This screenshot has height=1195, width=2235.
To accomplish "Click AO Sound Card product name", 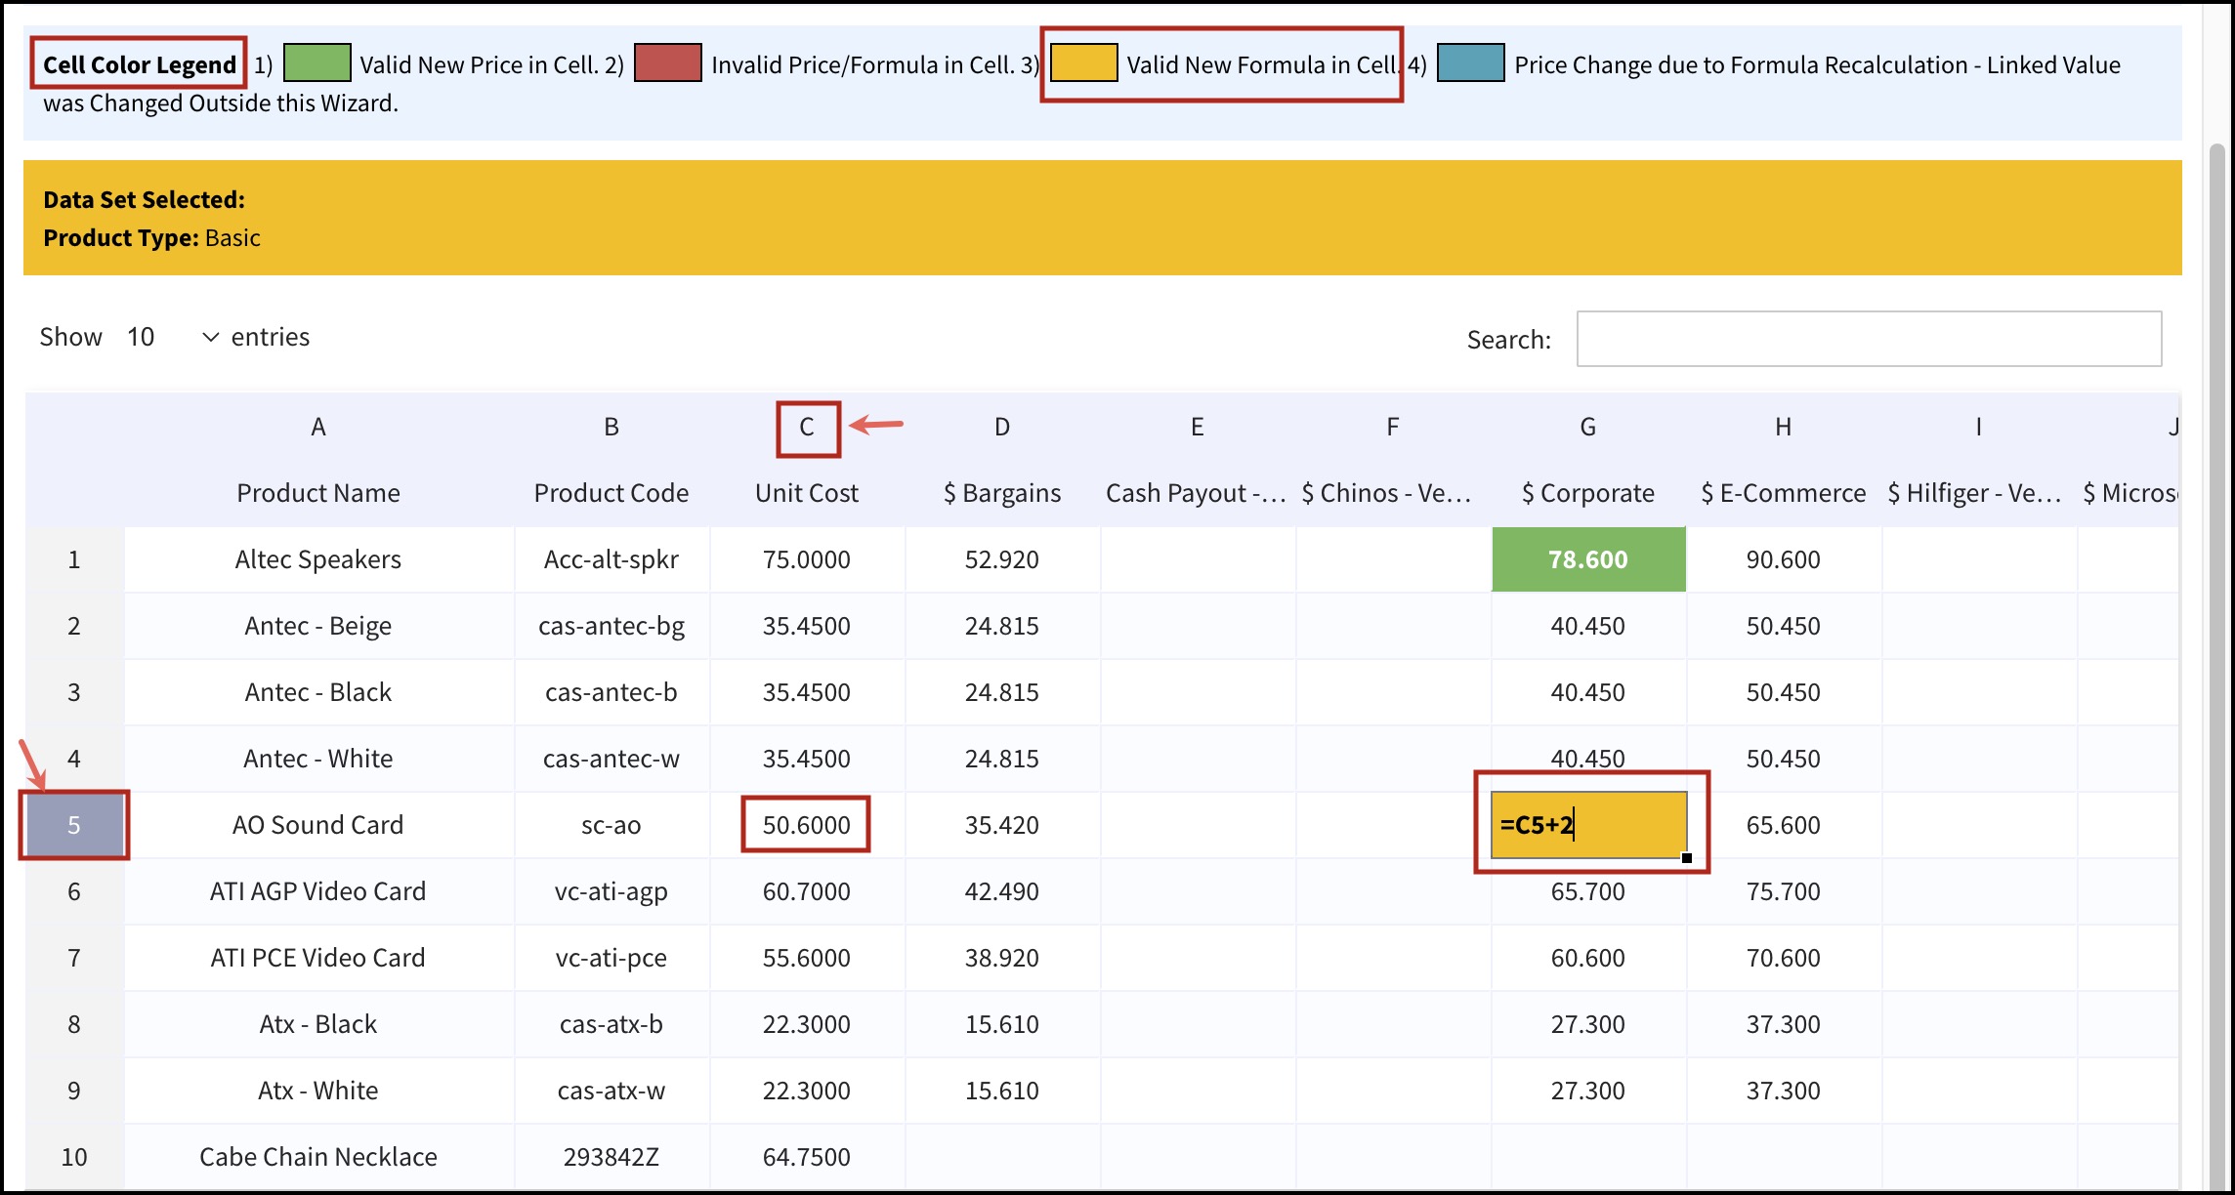I will (x=318, y=825).
